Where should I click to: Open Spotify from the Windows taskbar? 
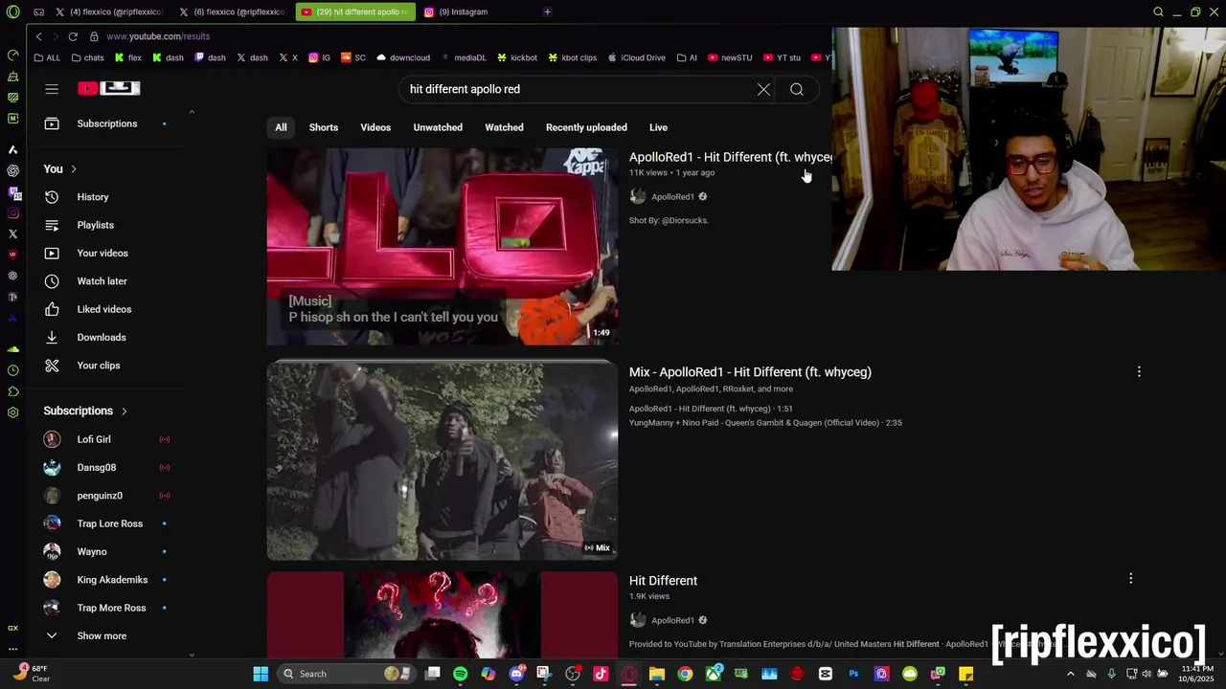[460, 674]
